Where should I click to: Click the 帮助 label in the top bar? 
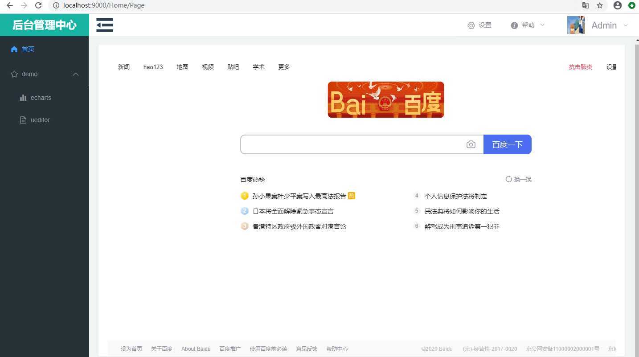click(528, 25)
